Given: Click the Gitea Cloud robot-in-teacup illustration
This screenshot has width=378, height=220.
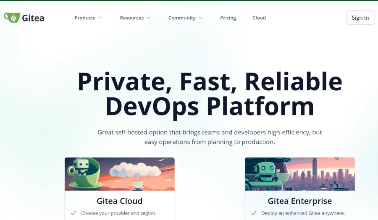Looking at the screenshot, I should [120, 174].
